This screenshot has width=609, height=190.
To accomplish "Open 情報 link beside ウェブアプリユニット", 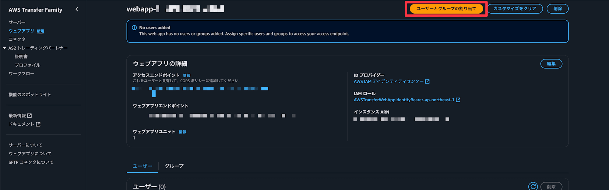I will (183, 132).
